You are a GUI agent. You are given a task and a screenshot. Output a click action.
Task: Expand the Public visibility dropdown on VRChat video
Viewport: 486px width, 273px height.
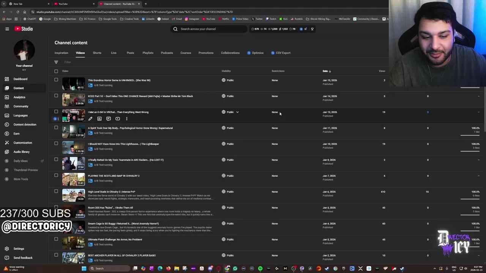[237, 112]
